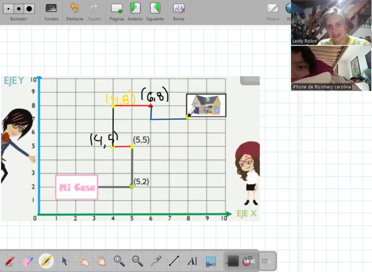Image resolution: width=372 pixels, height=272 pixels.
Task: Select the red pen tool
Action: [10, 261]
